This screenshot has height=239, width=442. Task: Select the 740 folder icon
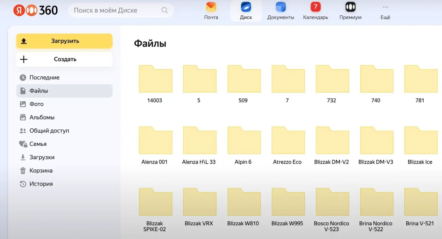tap(376, 79)
